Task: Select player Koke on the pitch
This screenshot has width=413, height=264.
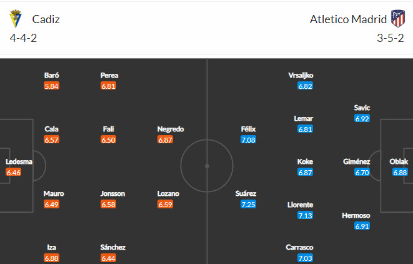Action: (305, 161)
